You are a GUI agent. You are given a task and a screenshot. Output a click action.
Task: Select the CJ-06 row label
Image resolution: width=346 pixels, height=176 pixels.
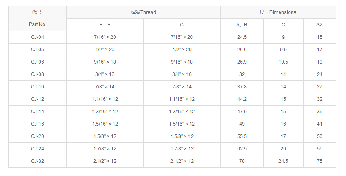(37, 62)
